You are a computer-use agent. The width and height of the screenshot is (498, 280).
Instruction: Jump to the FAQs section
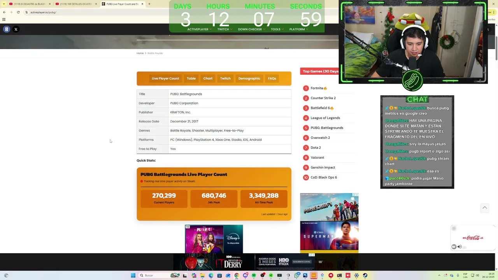coord(272,79)
